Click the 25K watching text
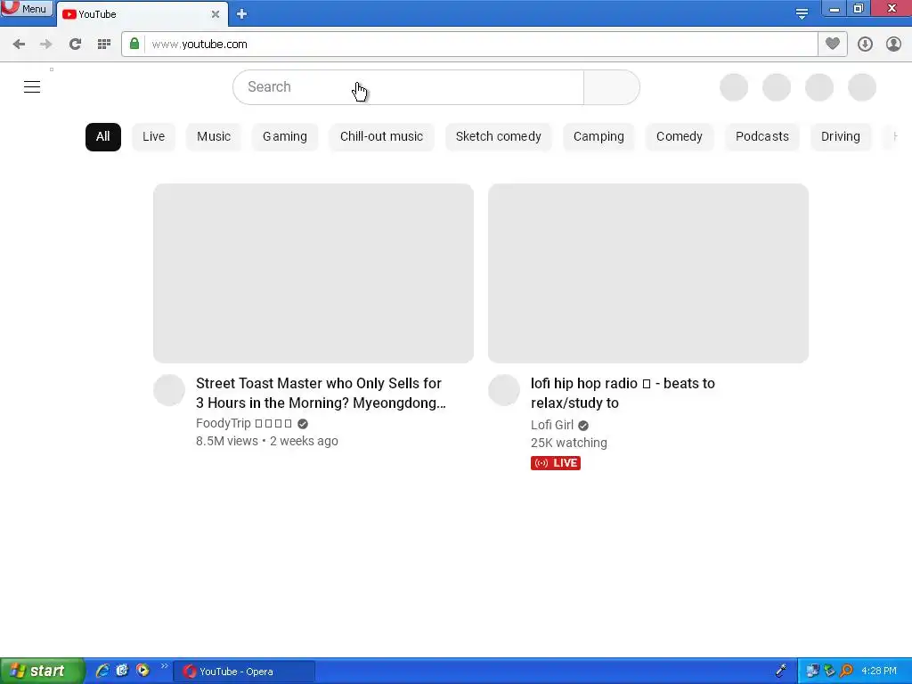The width and height of the screenshot is (912, 684). [569, 443]
